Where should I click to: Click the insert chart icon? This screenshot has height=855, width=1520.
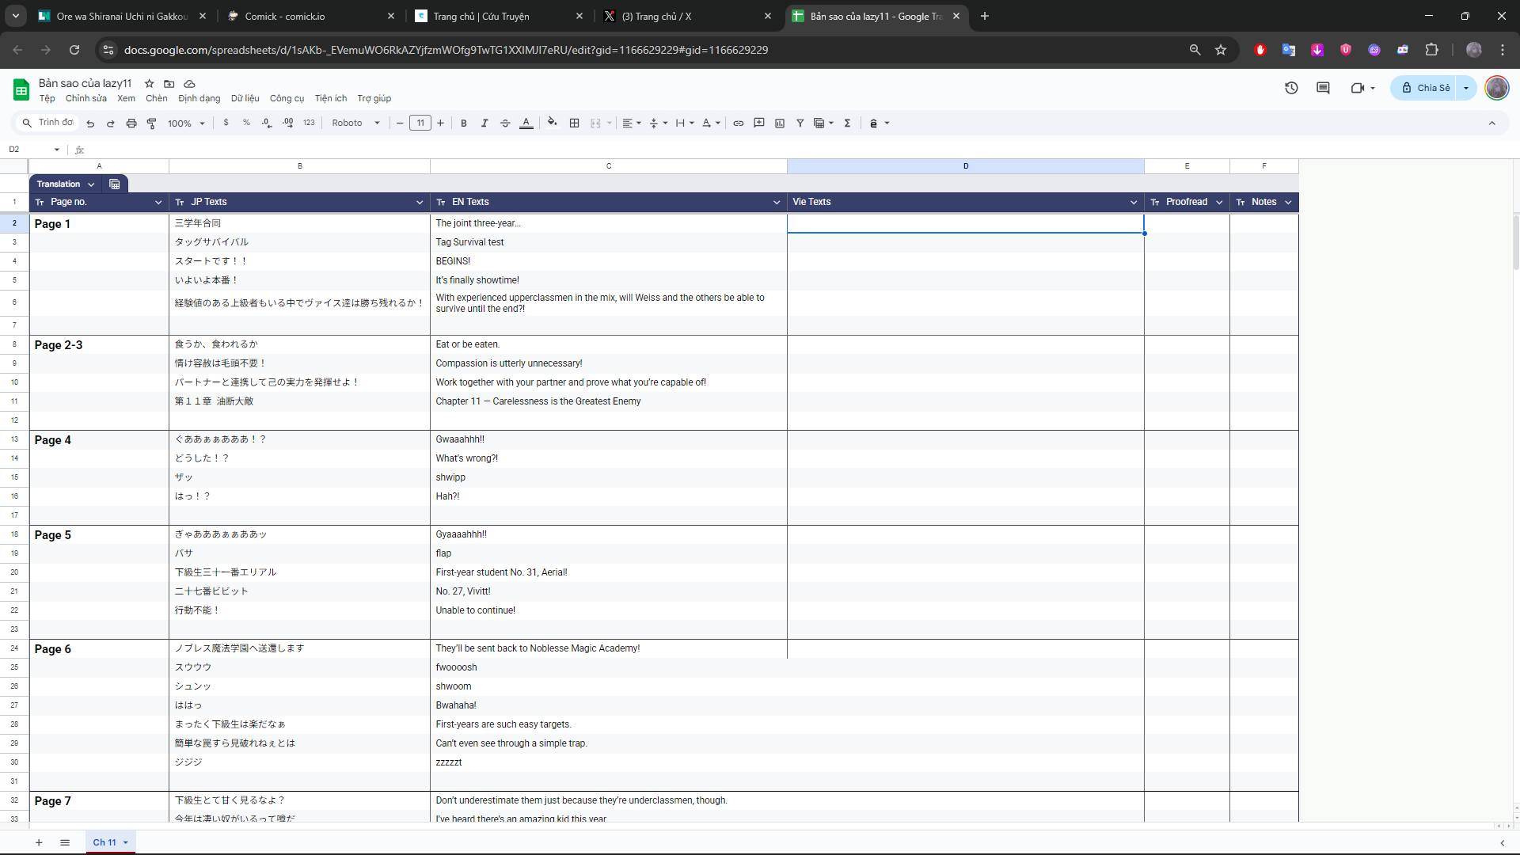click(780, 123)
